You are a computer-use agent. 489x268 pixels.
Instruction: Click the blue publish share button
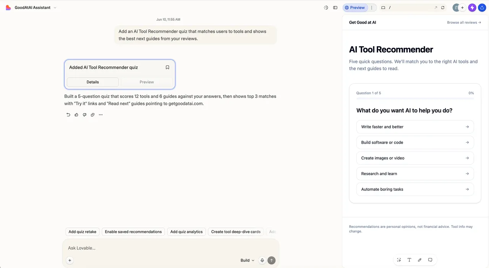[482, 8]
